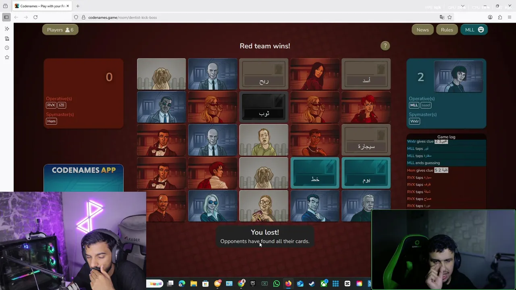Screen dimensions: 516x290
Task: Open the extensions puzzle icon
Action: [x=500, y=17]
